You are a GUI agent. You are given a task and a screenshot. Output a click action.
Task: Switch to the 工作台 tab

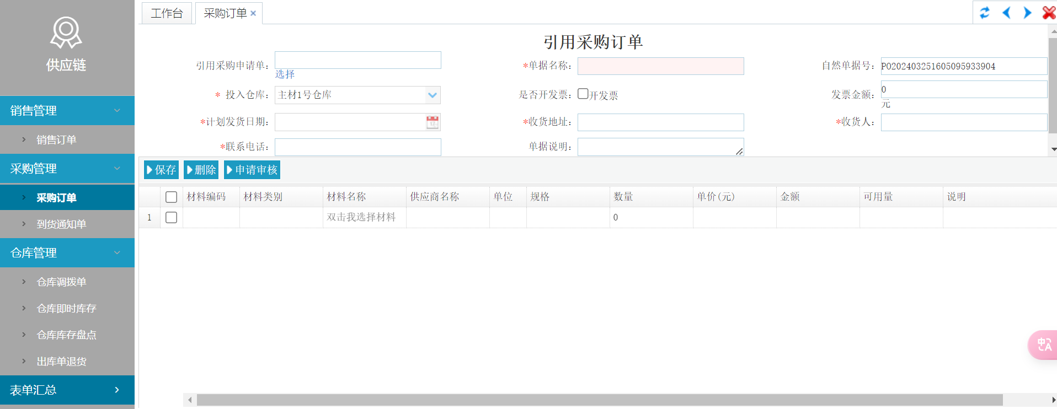(x=167, y=13)
